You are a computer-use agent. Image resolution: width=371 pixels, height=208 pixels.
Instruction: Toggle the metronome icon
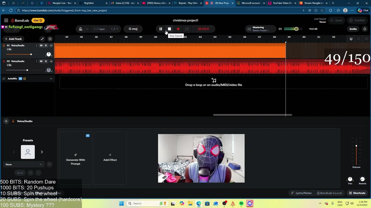click(81, 29)
